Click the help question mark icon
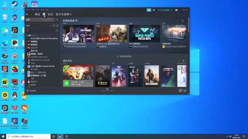 [159, 10]
